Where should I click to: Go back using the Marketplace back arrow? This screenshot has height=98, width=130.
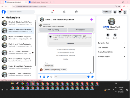(x=3, y=18)
